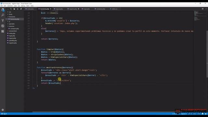
Task: Open the Manage gear at sidebar bottom
Action: point(3,110)
